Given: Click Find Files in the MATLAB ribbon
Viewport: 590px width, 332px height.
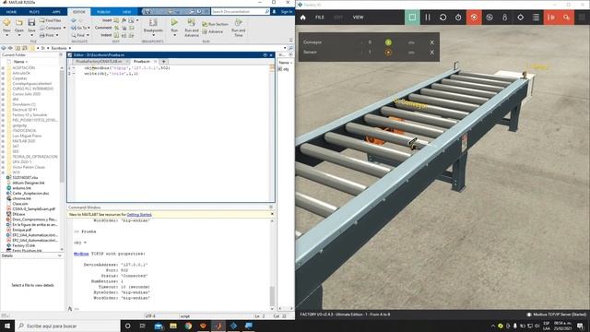Looking at the screenshot, I should (x=51, y=20).
